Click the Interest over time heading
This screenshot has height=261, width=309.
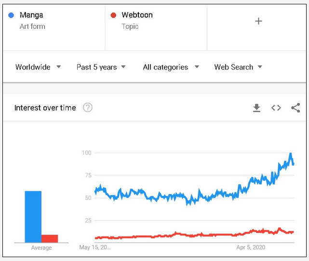[x=45, y=108]
